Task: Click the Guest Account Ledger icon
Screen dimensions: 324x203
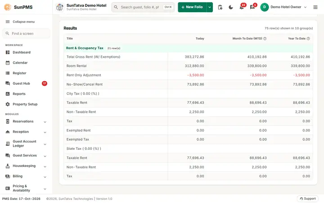Action: coord(8,143)
